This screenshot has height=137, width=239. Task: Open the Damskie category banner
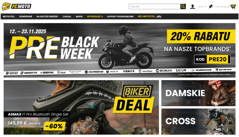click(198, 93)
